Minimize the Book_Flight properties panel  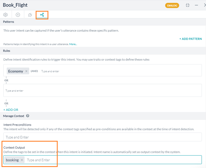pyautogui.click(x=196, y=5)
